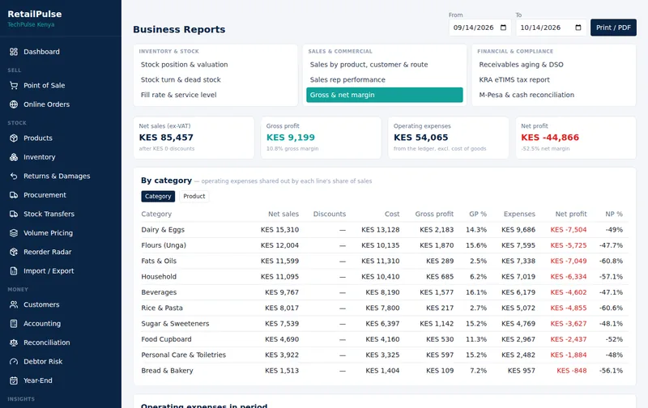Click the Online Orders globe icon
The height and width of the screenshot is (408, 648).
(x=14, y=104)
